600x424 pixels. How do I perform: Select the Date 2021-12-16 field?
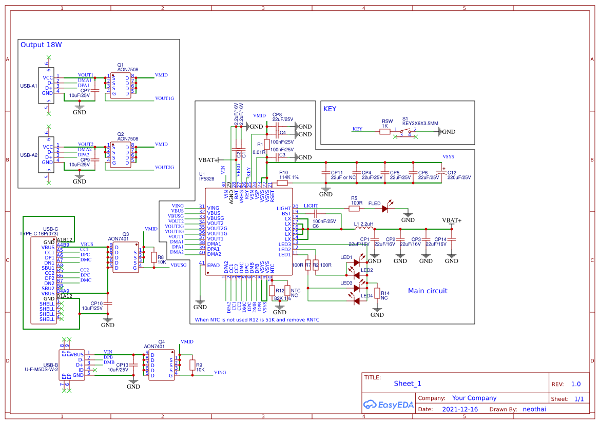pos(460,409)
